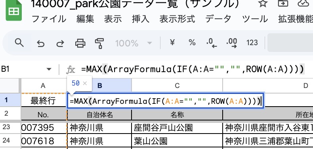Click the 所在地 header cell in column D
The height and width of the screenshot is (149, 313).
268,115
